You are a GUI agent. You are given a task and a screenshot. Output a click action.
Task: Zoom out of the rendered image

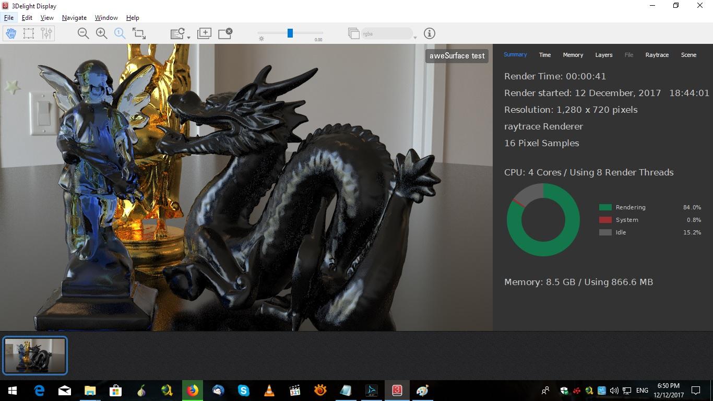pyautogui.click(x=83, y=33)
